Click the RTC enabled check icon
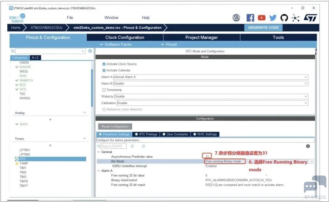The height and width of the screenshot is (202, 329). coord(17,159)
